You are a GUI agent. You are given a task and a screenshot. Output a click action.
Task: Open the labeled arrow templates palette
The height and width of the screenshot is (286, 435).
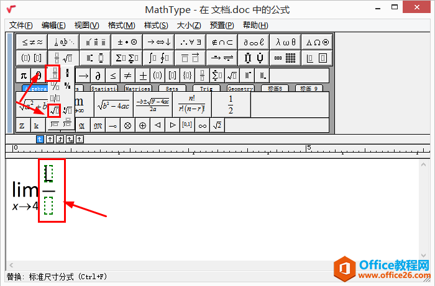222,58
